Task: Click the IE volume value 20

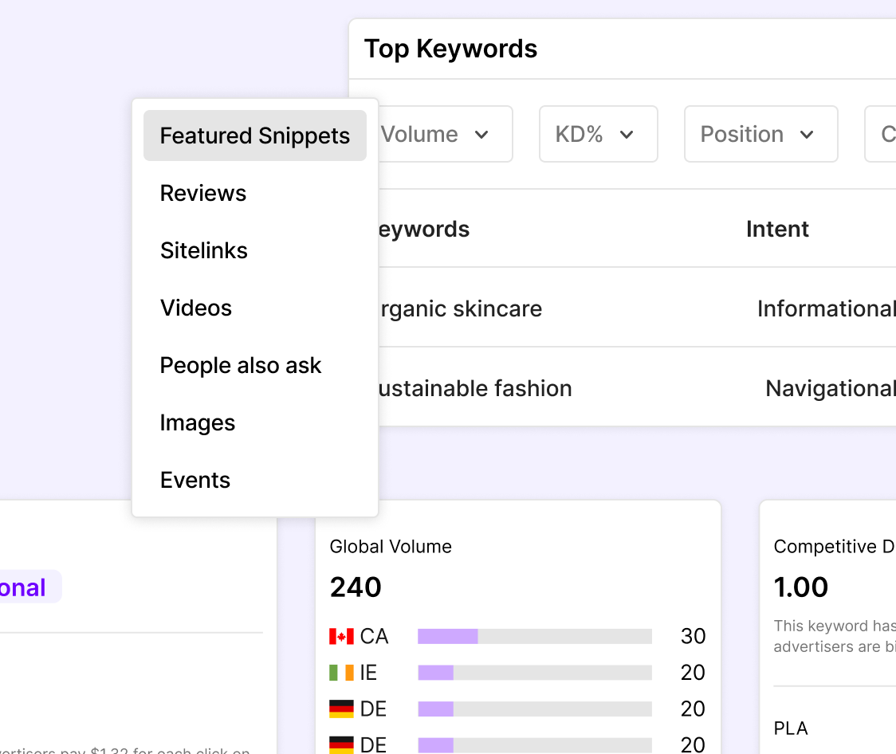Action: point(694,673)
